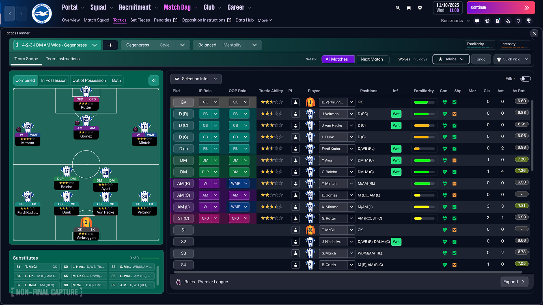Click Baleba's familiarity progress bar
Viewport: 543px width, 305px height.
tap(424, 172)
